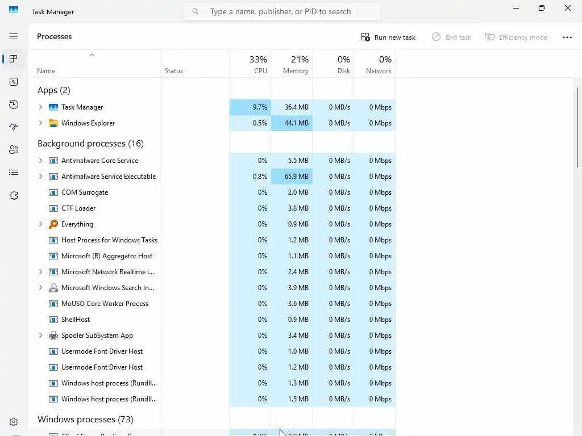Focus the name, publisher, or PID search box
The width and height of the screenshot is (582, 436).
click(282, 11)
